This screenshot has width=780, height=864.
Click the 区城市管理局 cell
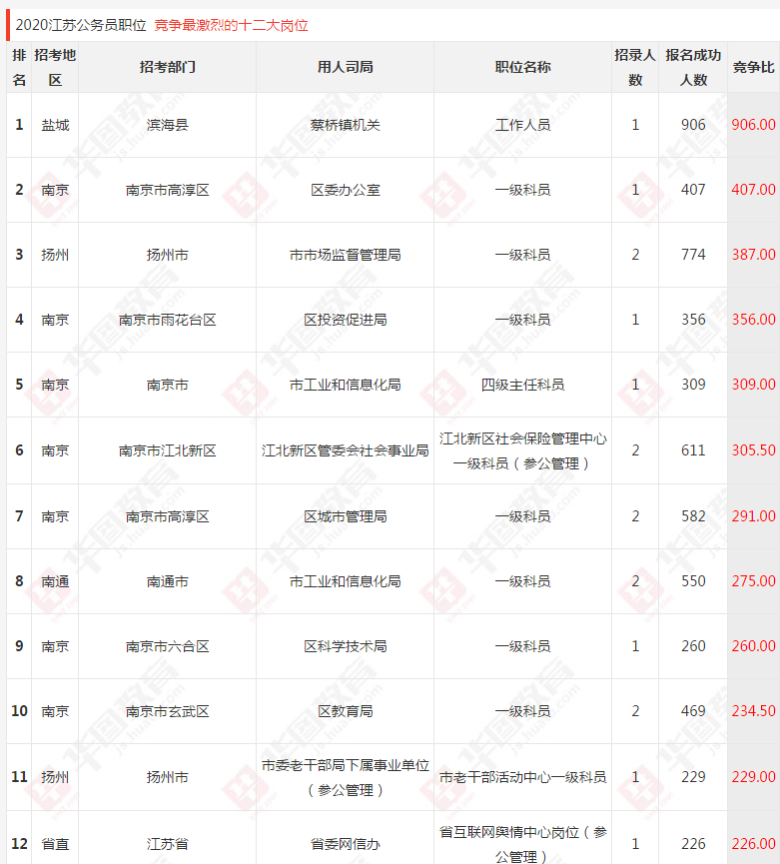coord(345,516)
